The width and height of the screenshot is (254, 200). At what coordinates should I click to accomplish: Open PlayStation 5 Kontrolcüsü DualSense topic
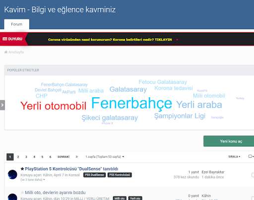point(71,169)
